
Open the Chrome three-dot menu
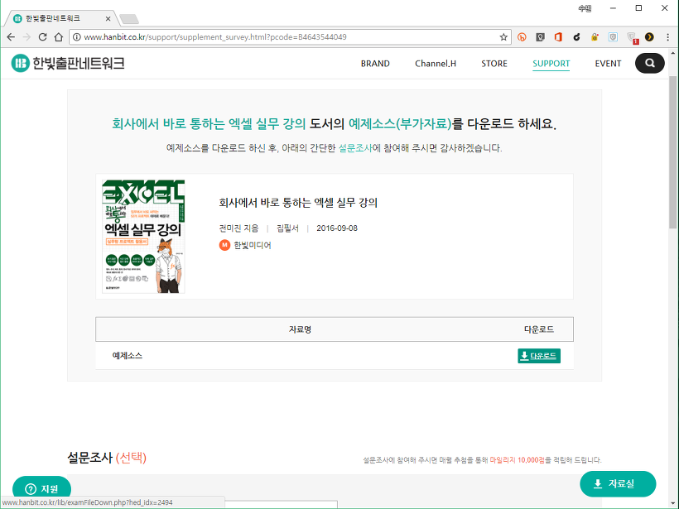coord(667,37)
